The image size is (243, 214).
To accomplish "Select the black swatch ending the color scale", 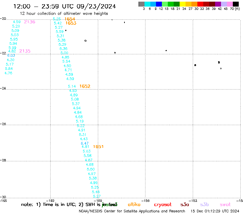I will [236, 4].
